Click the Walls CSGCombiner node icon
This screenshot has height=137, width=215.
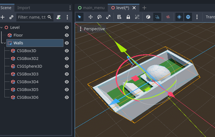[x=10, y=43]
